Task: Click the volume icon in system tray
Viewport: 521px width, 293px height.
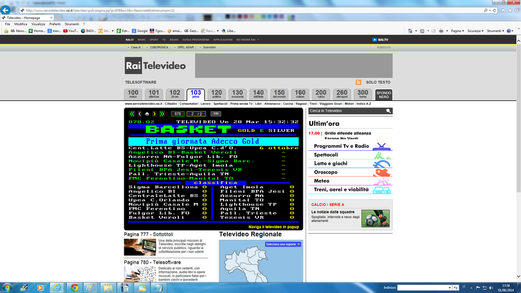Action: tap(491, 288)
